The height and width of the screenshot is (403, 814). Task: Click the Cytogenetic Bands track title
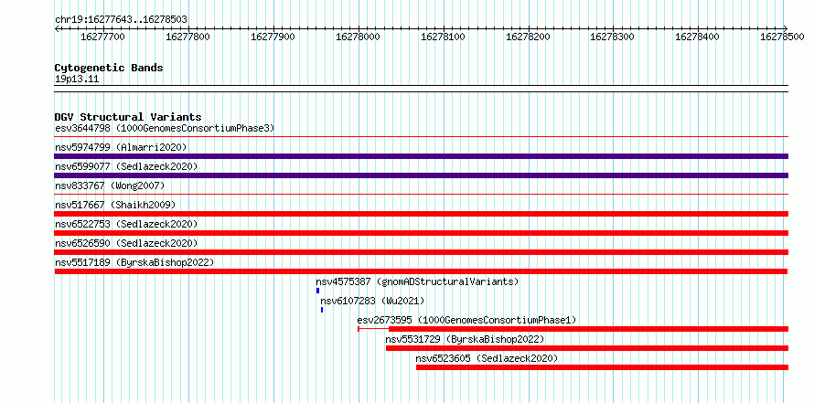tap(109, 68)
